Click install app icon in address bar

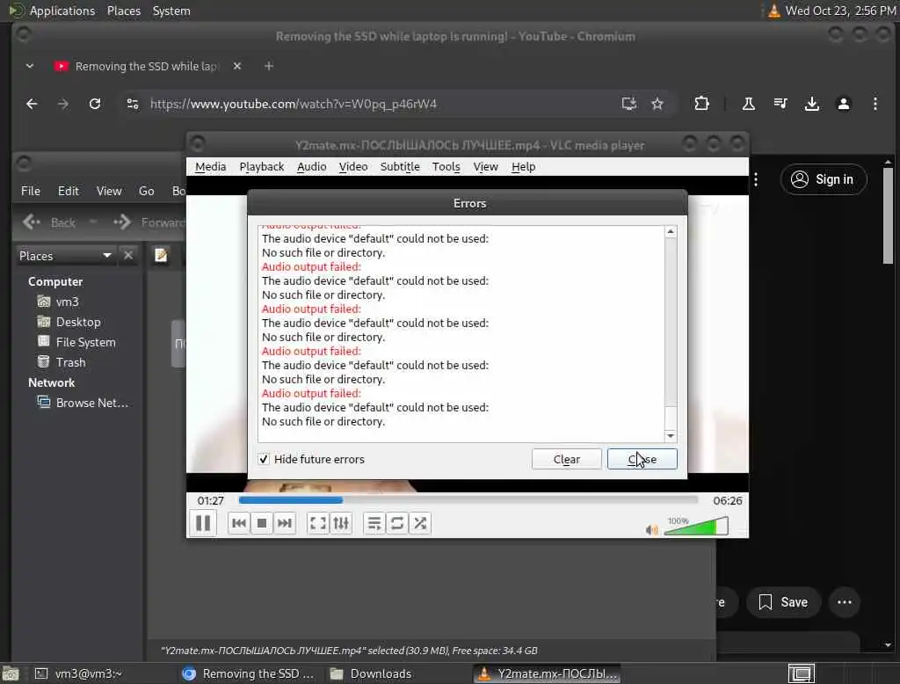[629, 104]
